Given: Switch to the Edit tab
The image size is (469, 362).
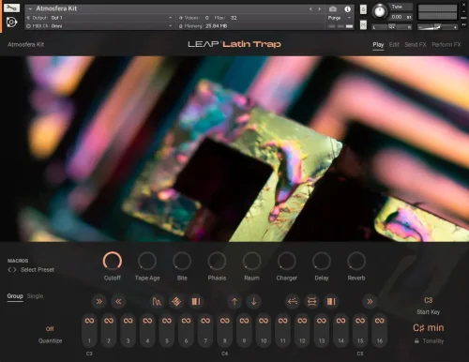Looking at the screenshot, I should coord(394,45).
